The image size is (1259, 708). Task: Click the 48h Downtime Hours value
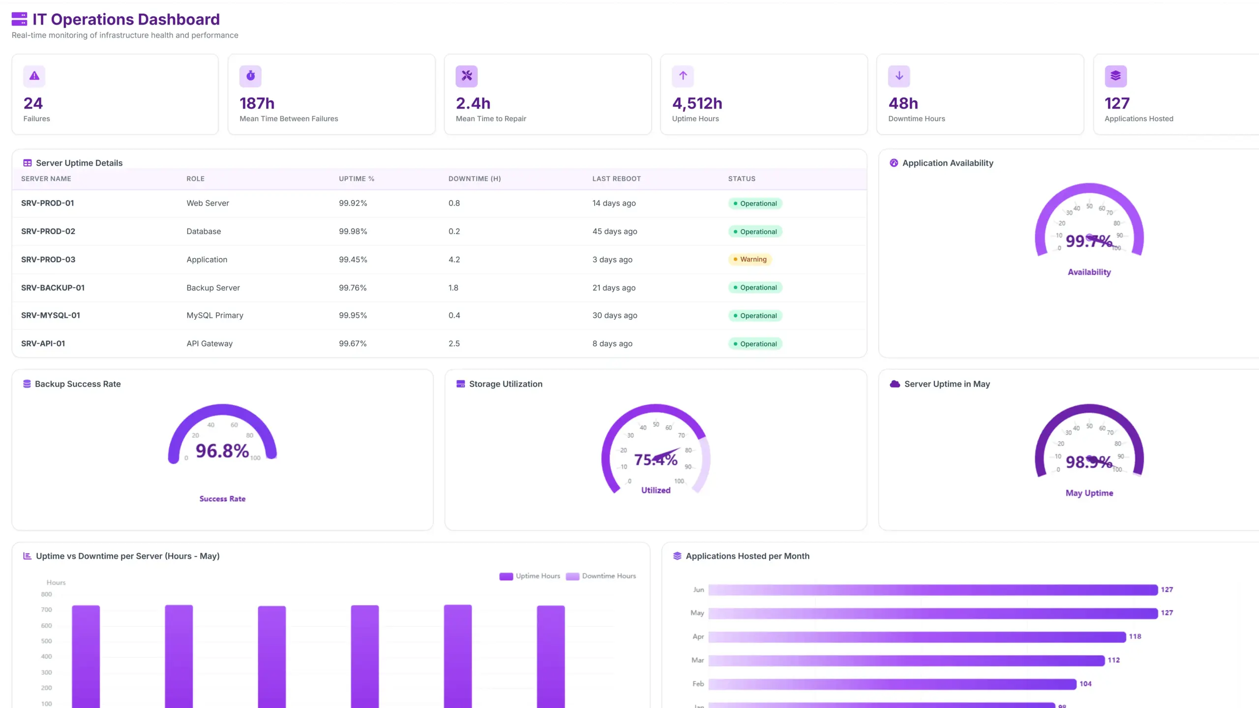point(903,103)
